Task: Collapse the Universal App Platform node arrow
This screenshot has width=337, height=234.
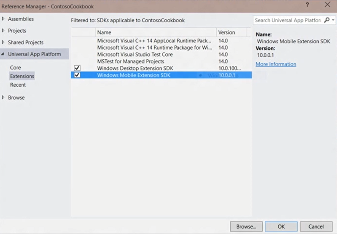Action: pyautogui.click(x=3, y=54)
